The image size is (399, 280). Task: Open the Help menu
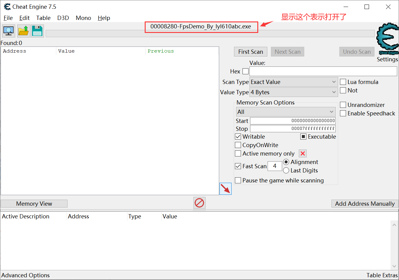coord(104,18)
